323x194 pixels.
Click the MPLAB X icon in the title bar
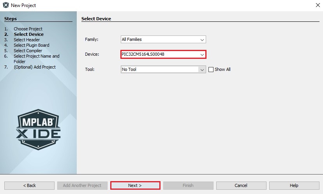5,5
